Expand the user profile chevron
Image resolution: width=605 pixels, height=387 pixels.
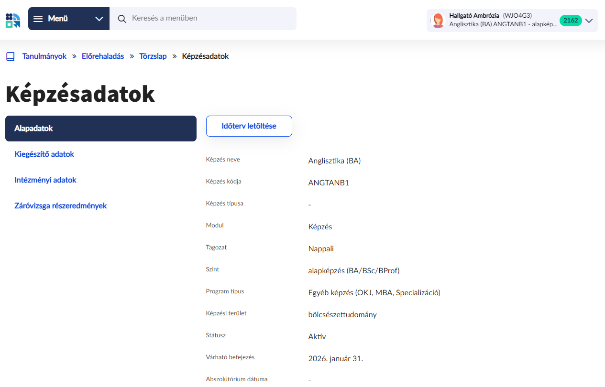(589, 21)
